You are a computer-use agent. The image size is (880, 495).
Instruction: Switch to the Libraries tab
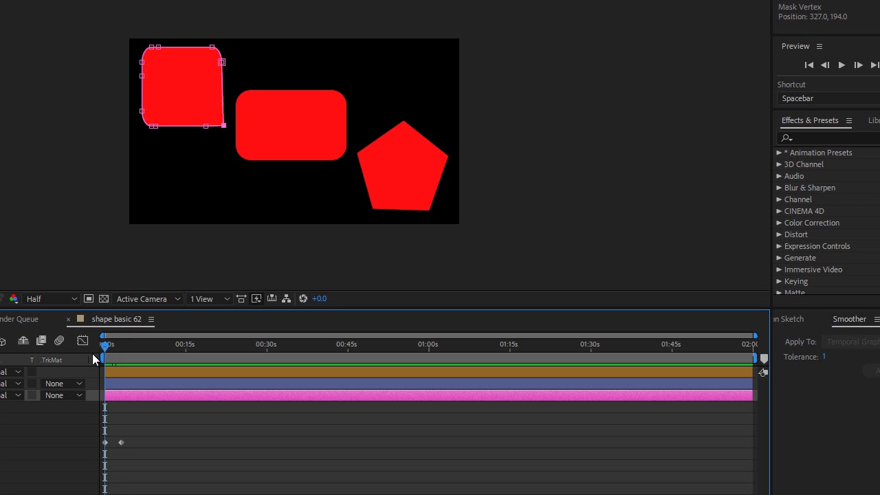(874, 120)
